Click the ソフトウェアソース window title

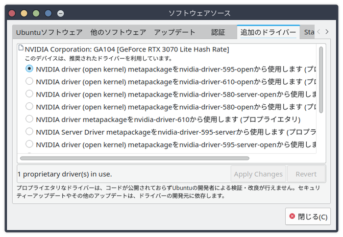199,13
